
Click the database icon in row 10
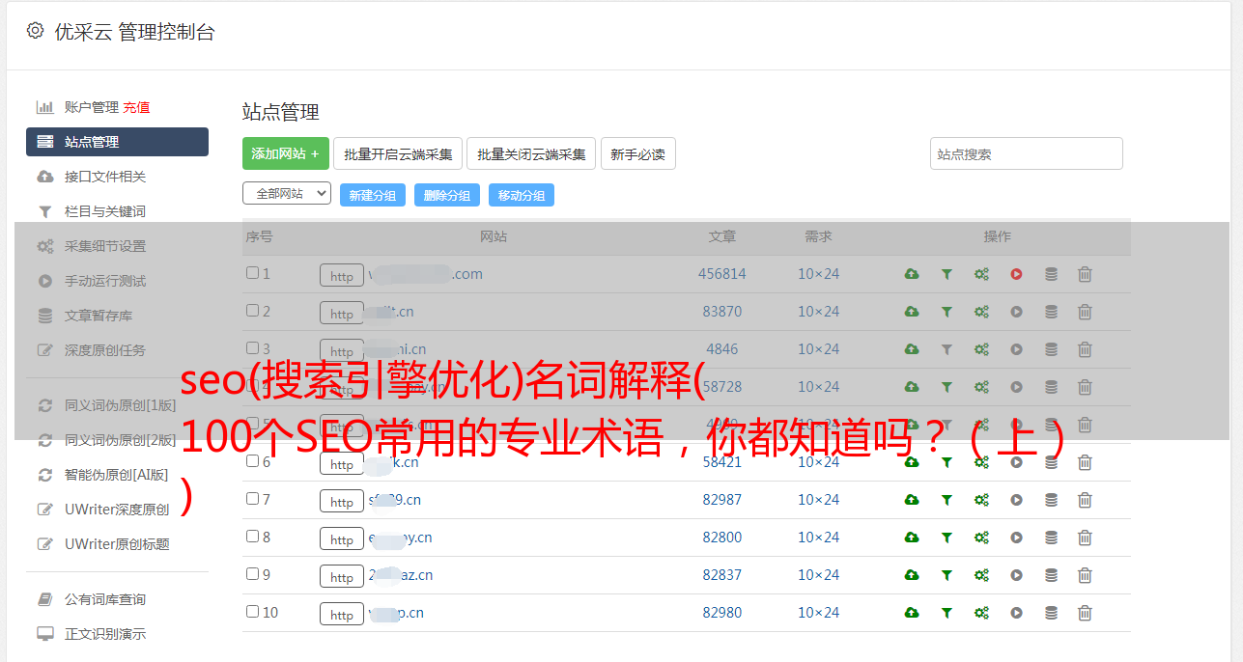coord(1051,613)
